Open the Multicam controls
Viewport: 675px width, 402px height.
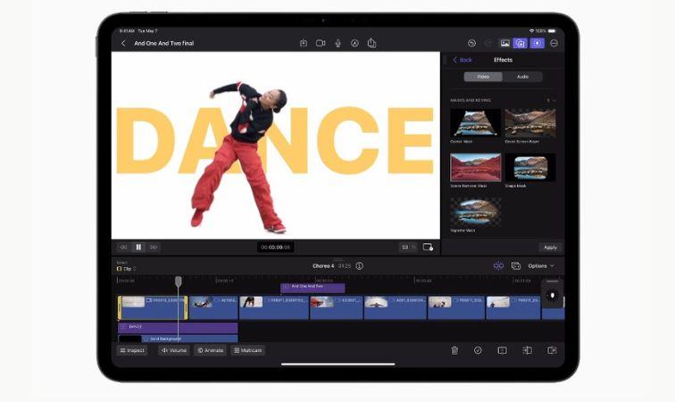coord(248,350)
